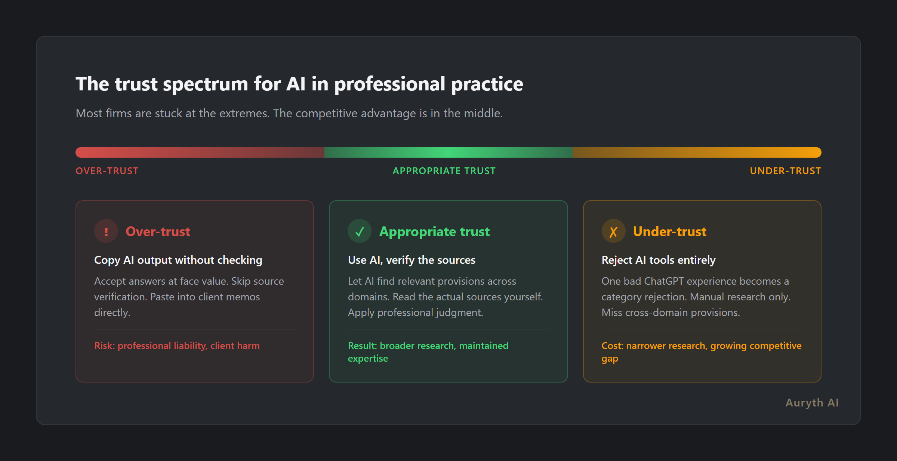Click the "Risk: professional liability, client harm" text

pos(177,346)
